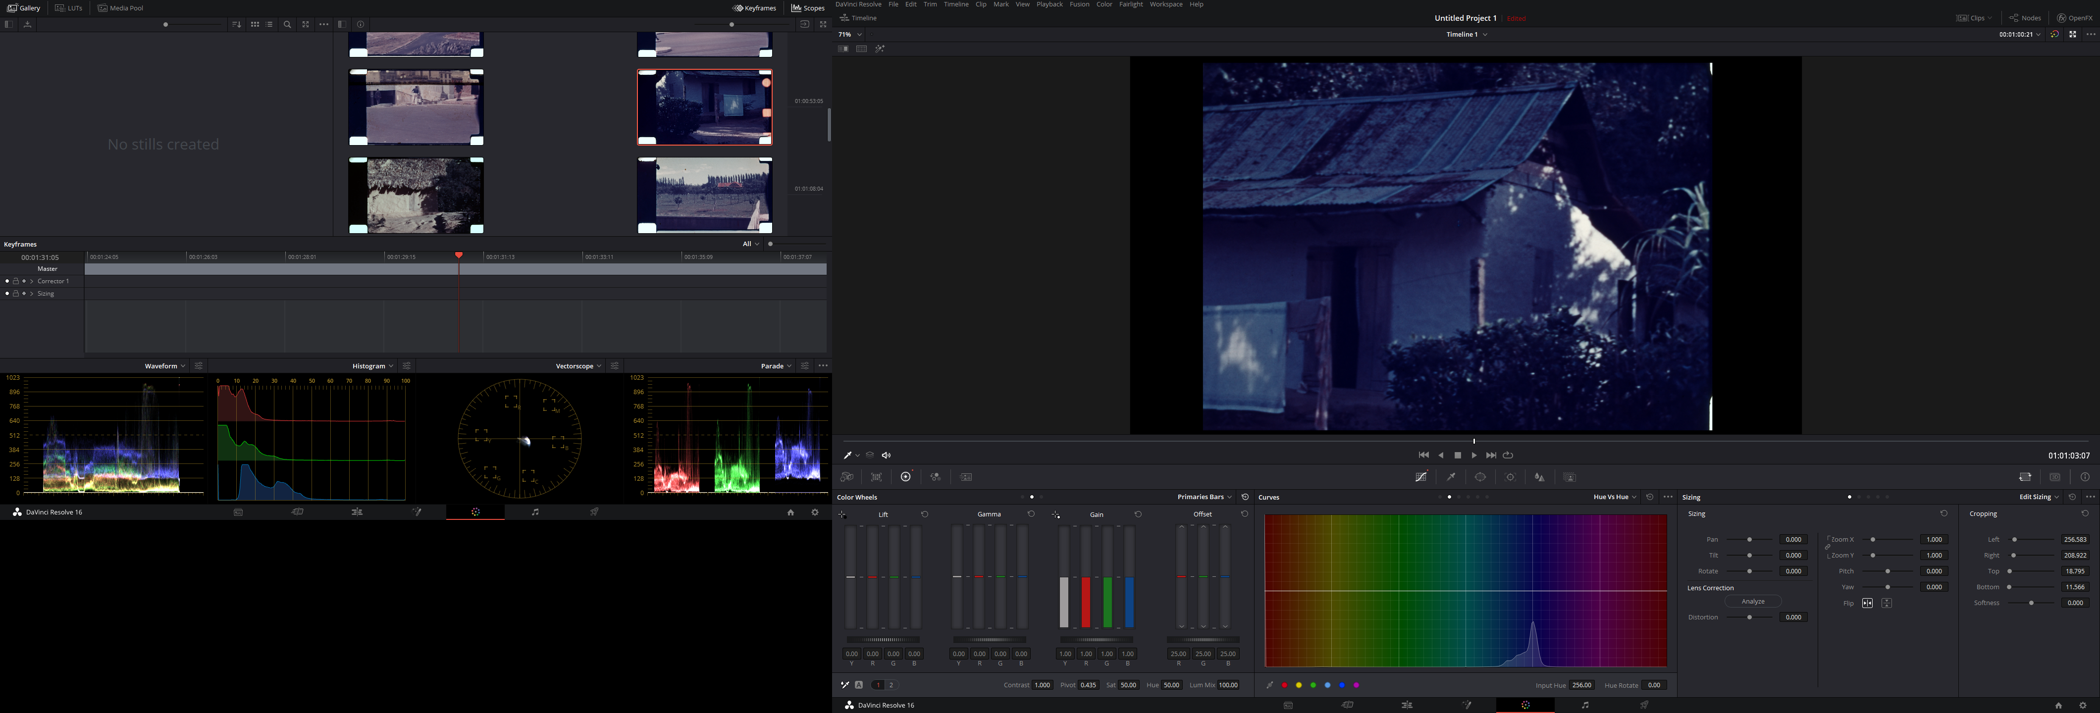
Task: Select the Qualifier eyedropper palette icon
Action: point(1451,477)
